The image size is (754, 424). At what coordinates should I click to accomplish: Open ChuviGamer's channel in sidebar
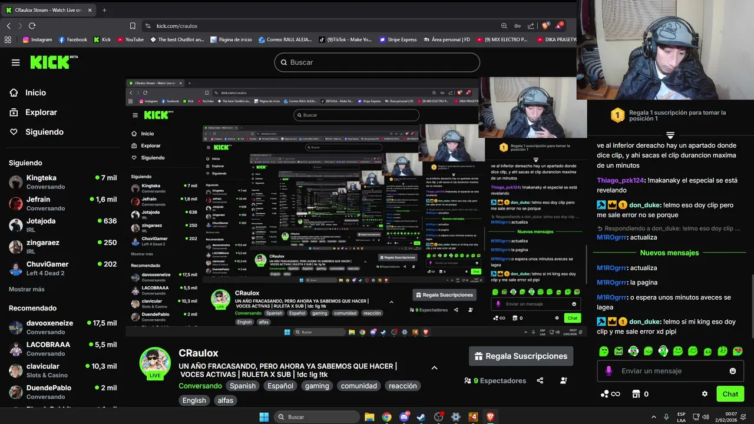coord(62,269)
